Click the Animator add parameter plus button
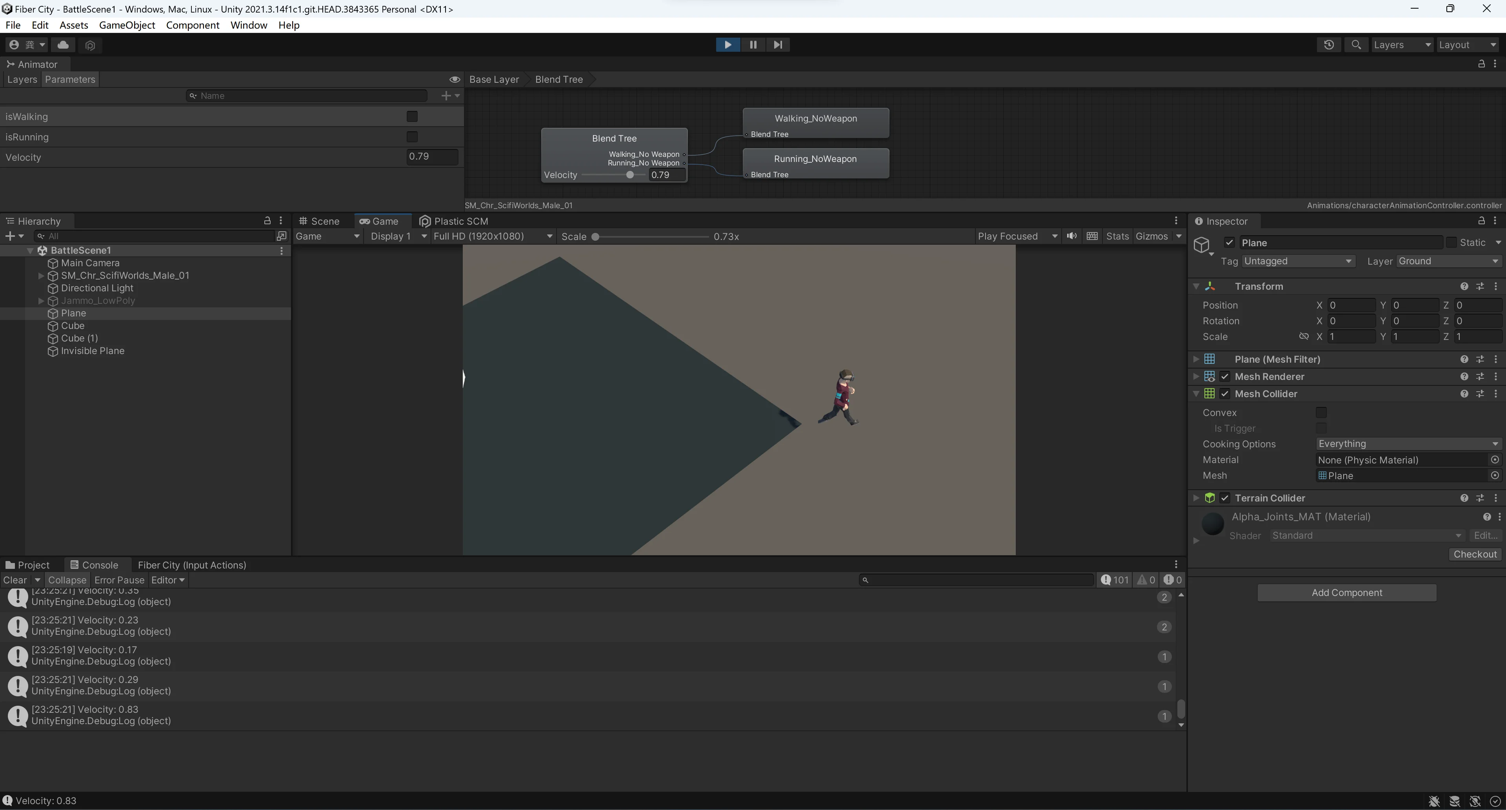 (x=449, y=95)
